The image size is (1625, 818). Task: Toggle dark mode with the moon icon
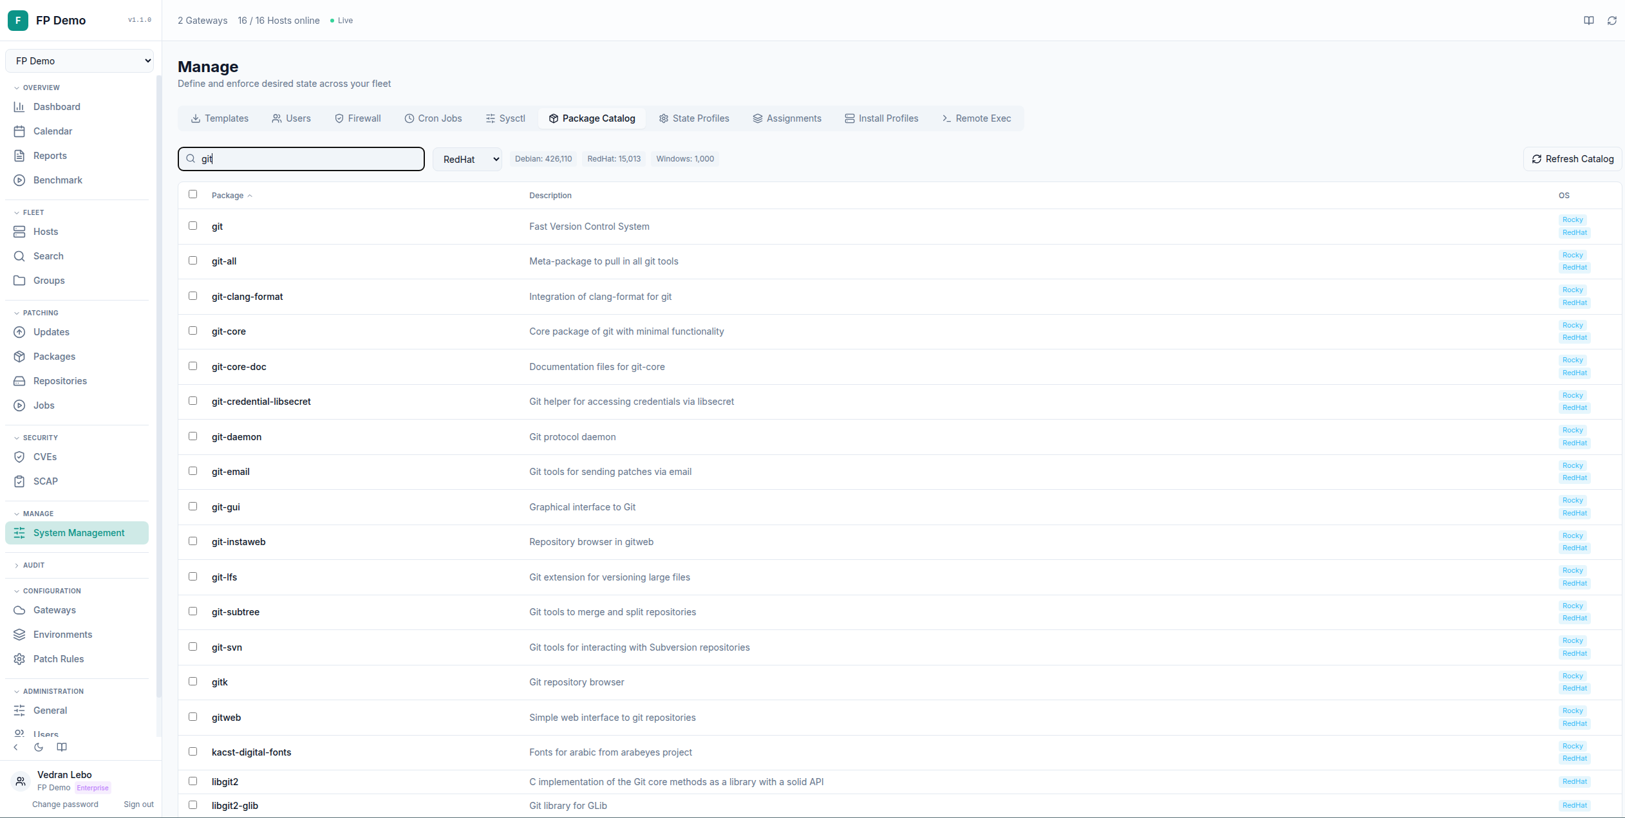point(38,747)
